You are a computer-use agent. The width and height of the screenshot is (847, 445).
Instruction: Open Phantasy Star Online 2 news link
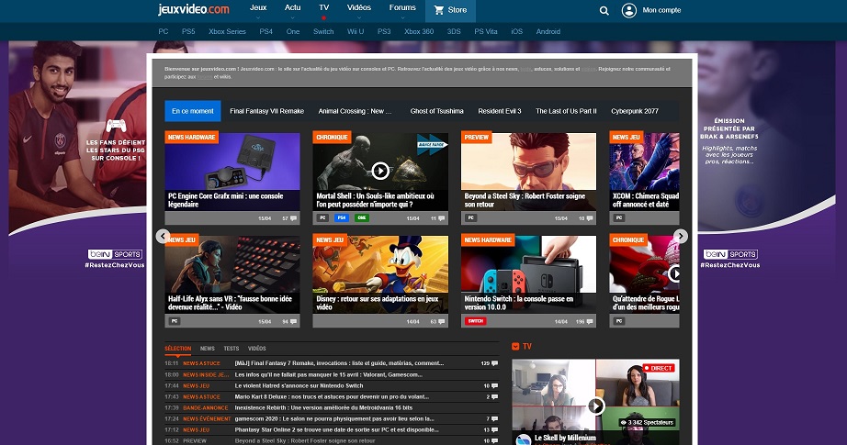(x=336, y=430)
